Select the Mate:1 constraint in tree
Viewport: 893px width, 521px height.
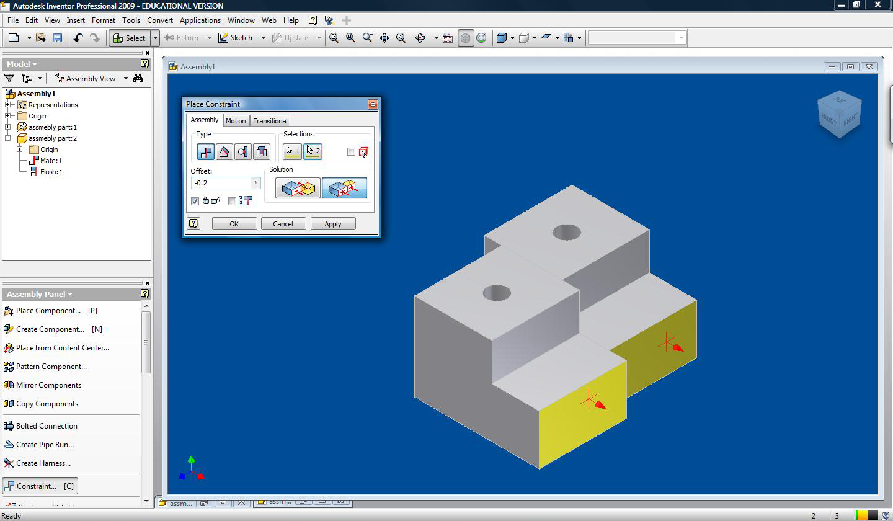(x=51, y=161)
